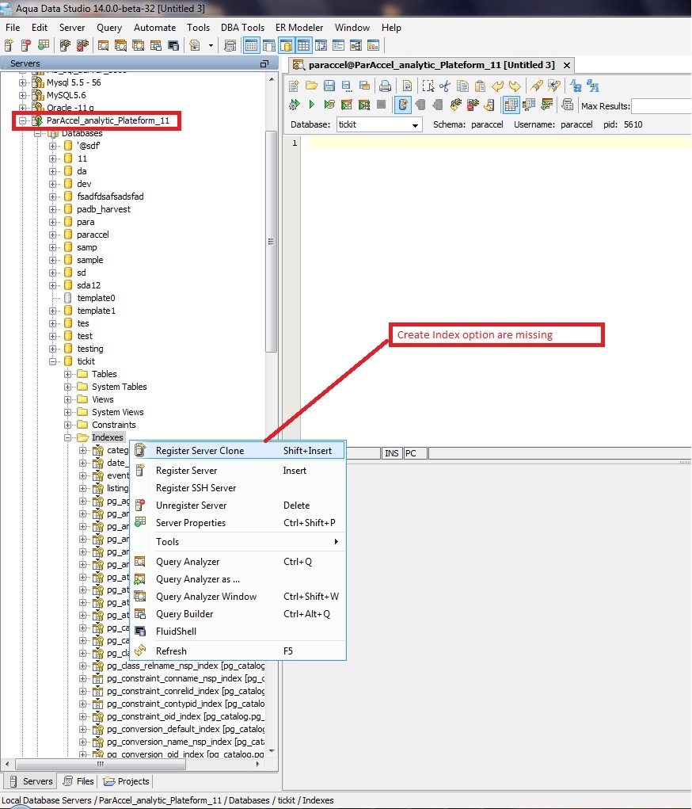Click the Servers tree vertical scrollbar thumb

click(x=272, y=242)
